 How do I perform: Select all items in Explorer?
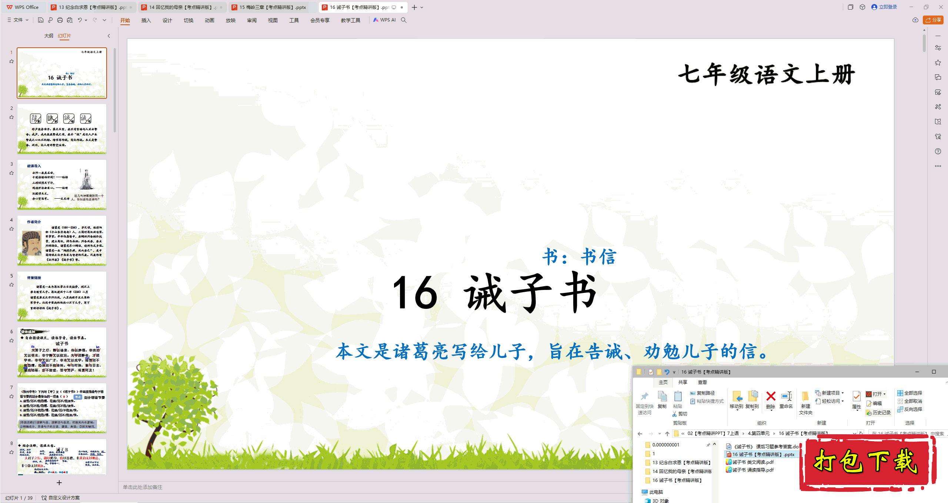point(910,393)
